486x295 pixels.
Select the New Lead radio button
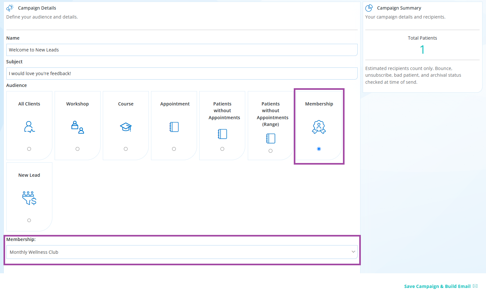(29, 220)
